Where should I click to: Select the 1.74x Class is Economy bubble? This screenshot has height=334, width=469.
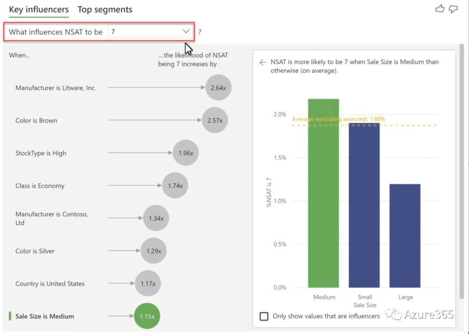(x=175, y=186)
